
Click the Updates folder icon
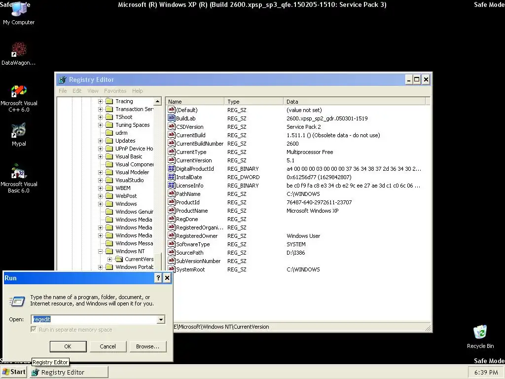point(109,141)
